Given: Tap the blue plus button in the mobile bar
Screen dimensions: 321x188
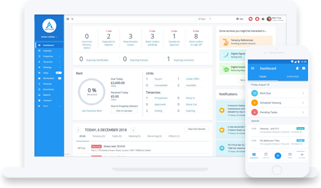Looking at the screenshot, I should coord(278,156).
